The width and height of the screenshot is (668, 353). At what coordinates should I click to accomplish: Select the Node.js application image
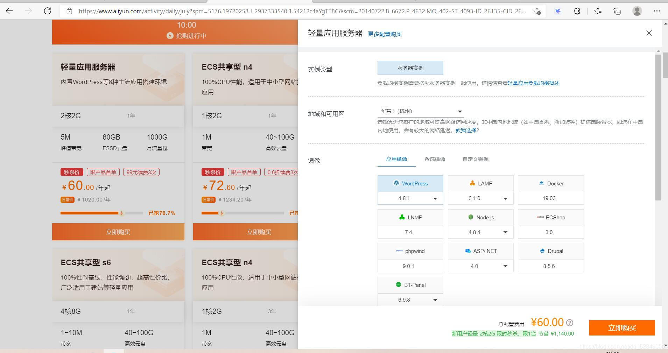coord(481,217)
